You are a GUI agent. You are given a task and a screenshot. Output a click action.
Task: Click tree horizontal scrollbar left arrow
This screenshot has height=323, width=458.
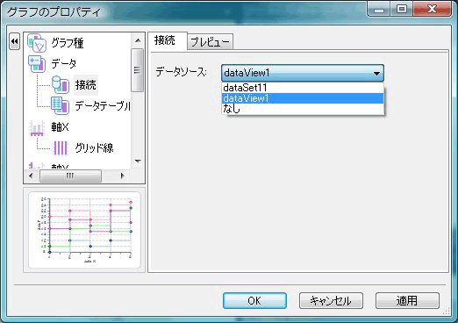point(31,176)
